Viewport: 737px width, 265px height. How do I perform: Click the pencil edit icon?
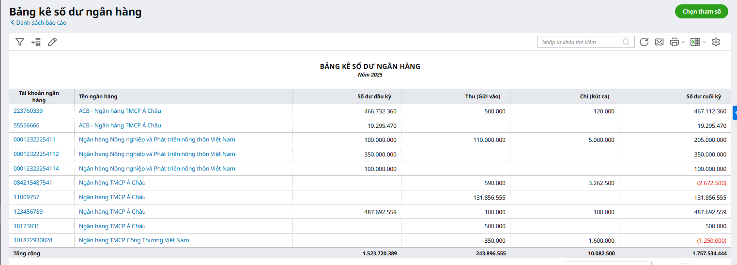52,42
